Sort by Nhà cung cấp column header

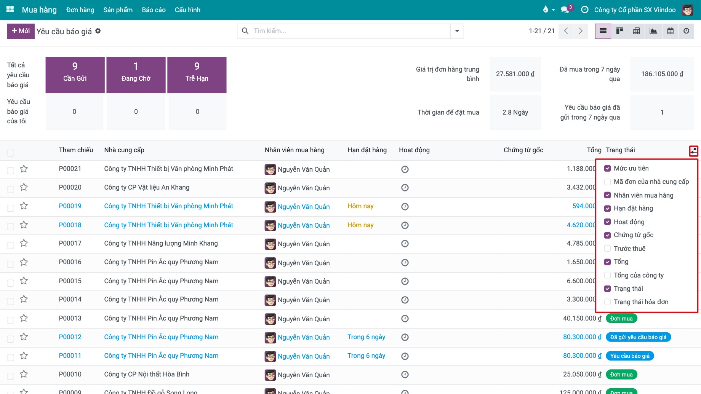point(124,150)
